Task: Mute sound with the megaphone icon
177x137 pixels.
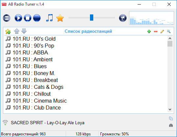Action: tap(123, 18)
